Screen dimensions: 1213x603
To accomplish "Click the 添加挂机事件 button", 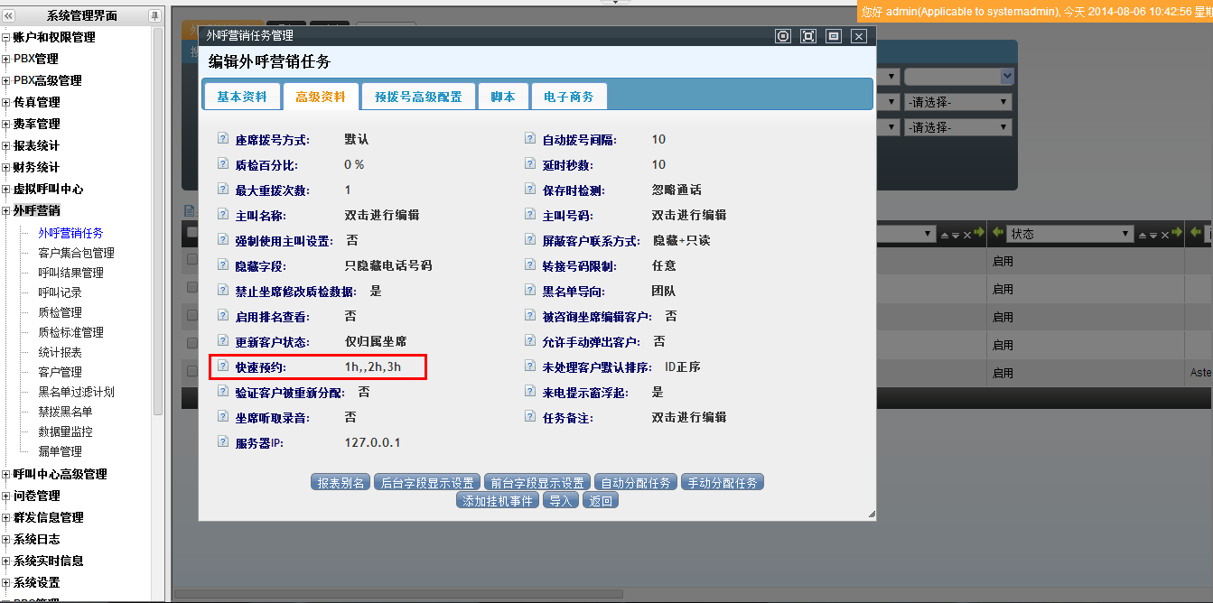I will [x=499, y=501].
